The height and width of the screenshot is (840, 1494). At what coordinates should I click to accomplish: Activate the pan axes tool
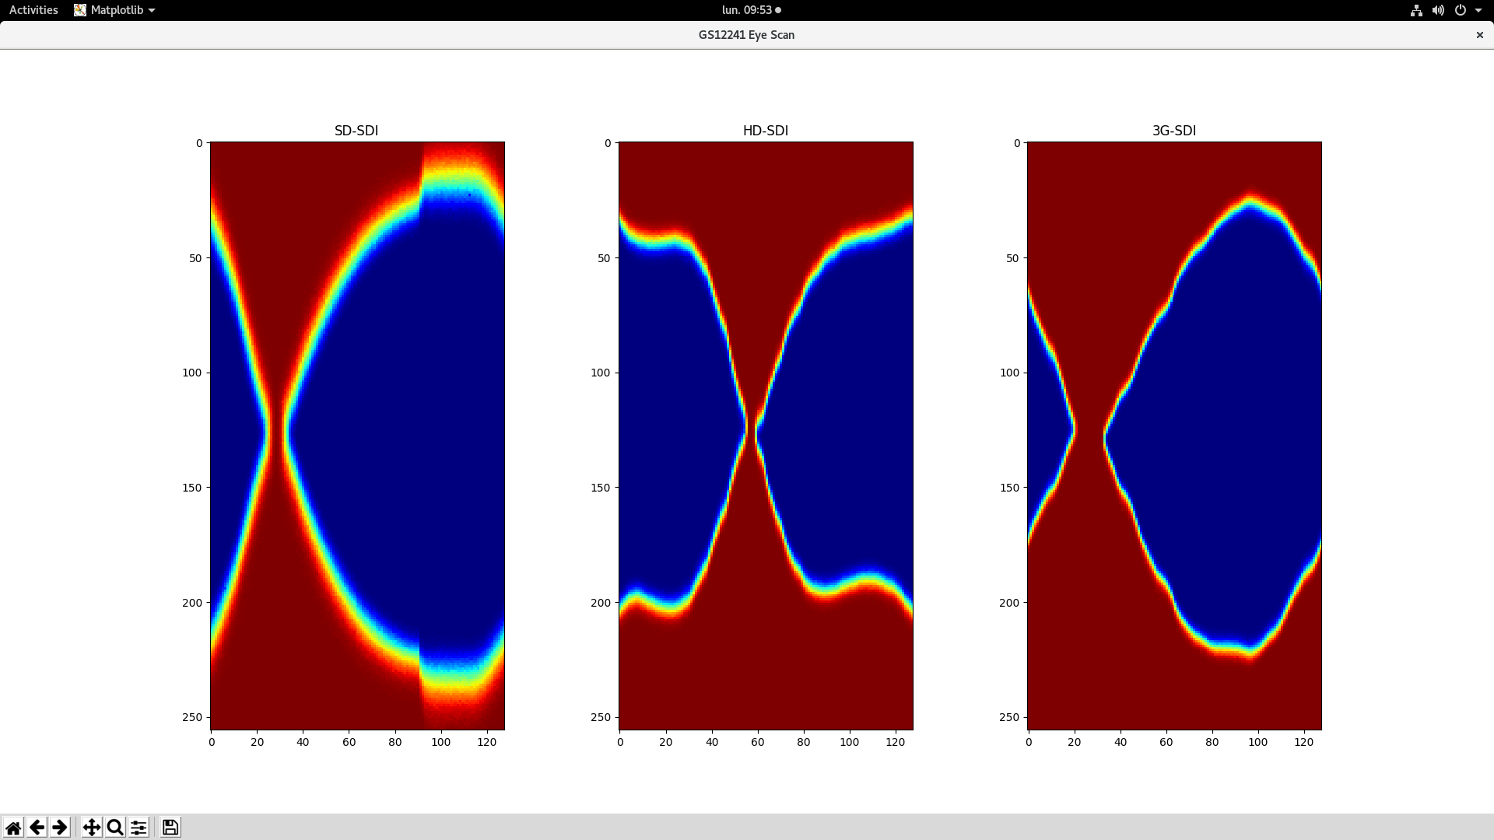92,827
